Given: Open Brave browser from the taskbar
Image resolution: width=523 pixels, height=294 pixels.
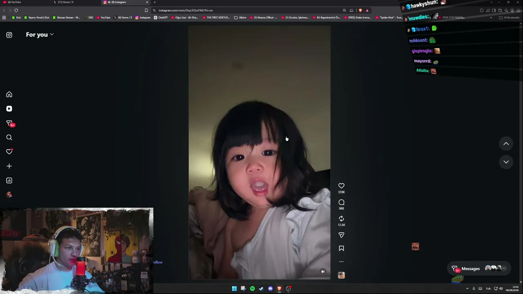Looking at the screenshot, I should 279,289.
